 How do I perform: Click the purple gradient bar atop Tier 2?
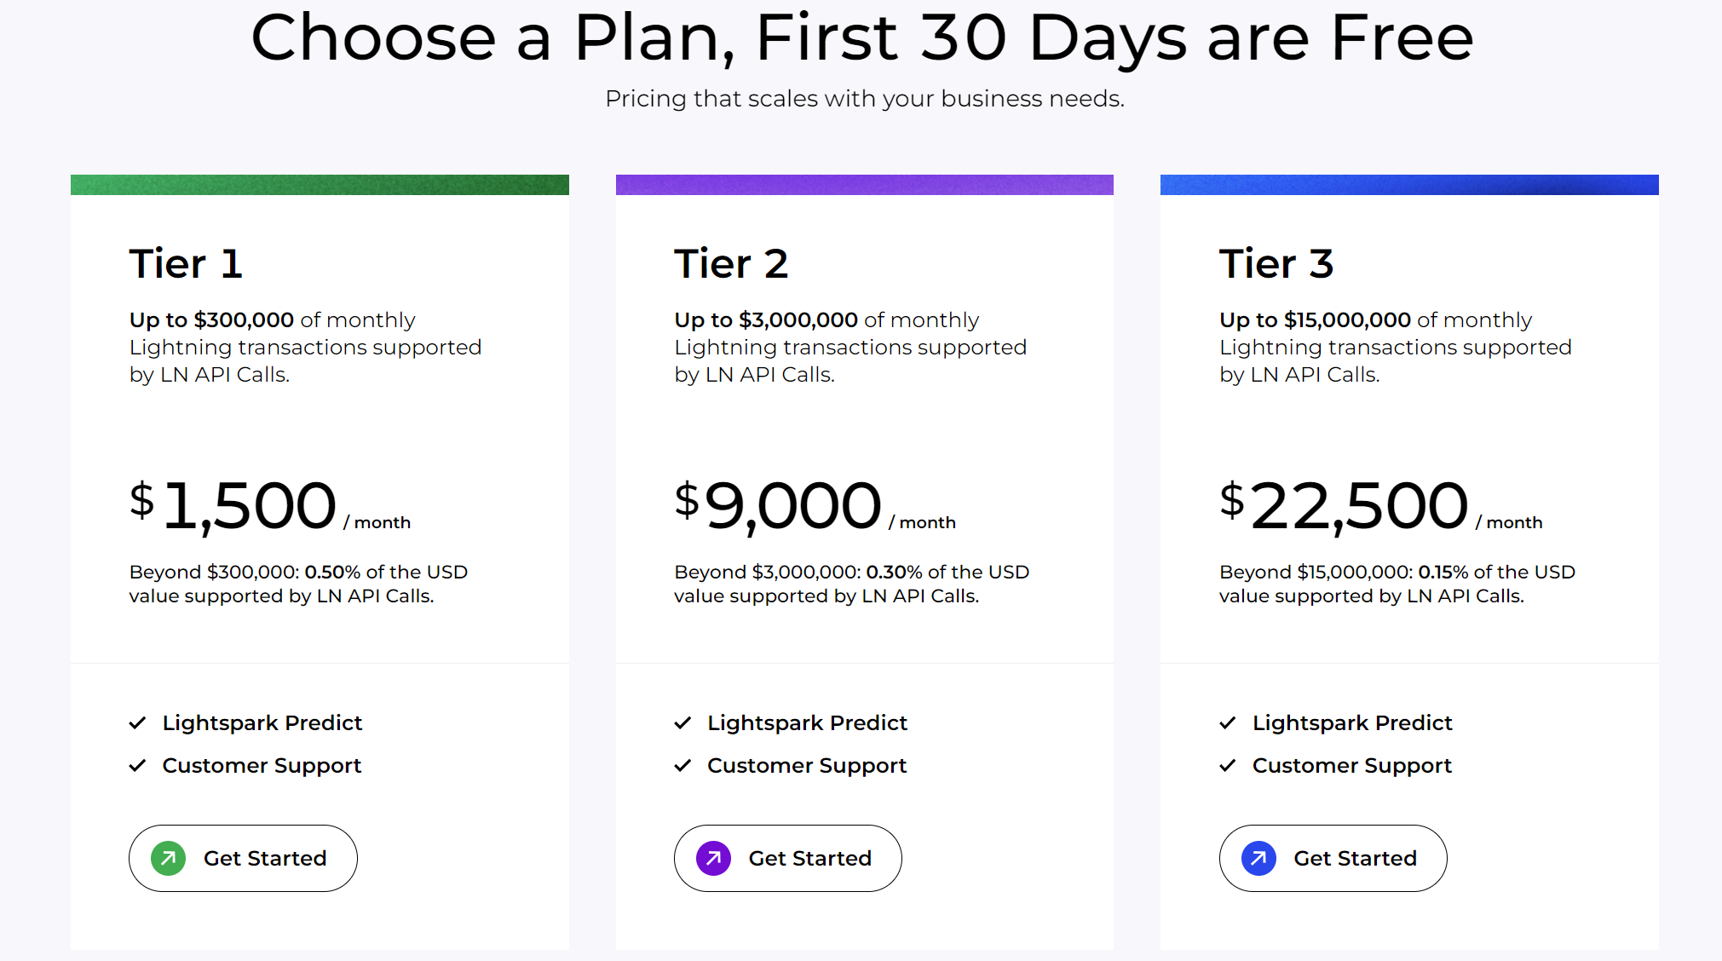(864, 184)
